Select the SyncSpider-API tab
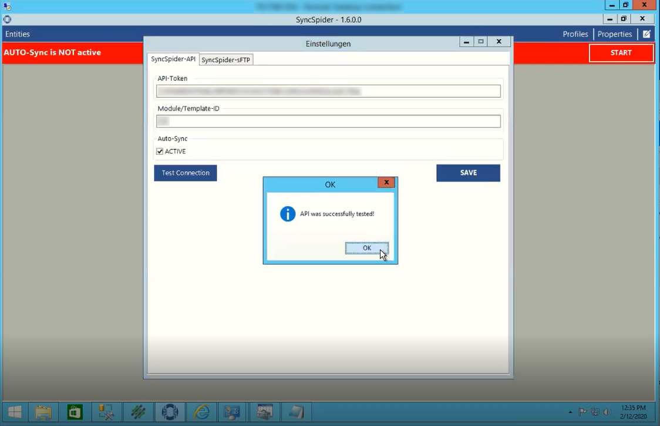 pyautogui.click(x=173, y=59)
